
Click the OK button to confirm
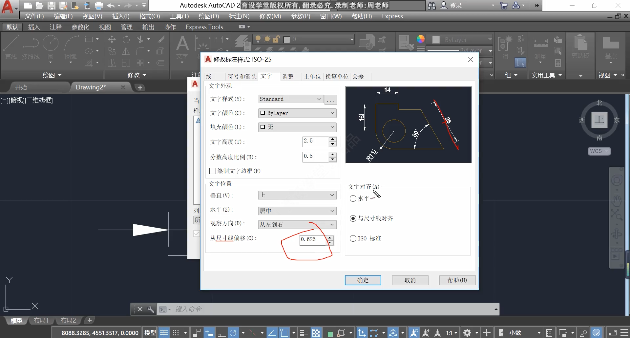coord(363,280)
